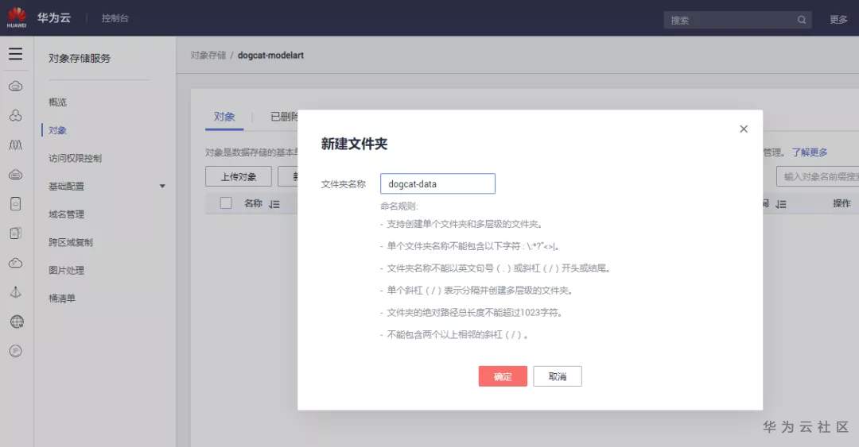Click 更多 in the top bar
The width and height of the screenshot is (859, 447).
(839, 20)
